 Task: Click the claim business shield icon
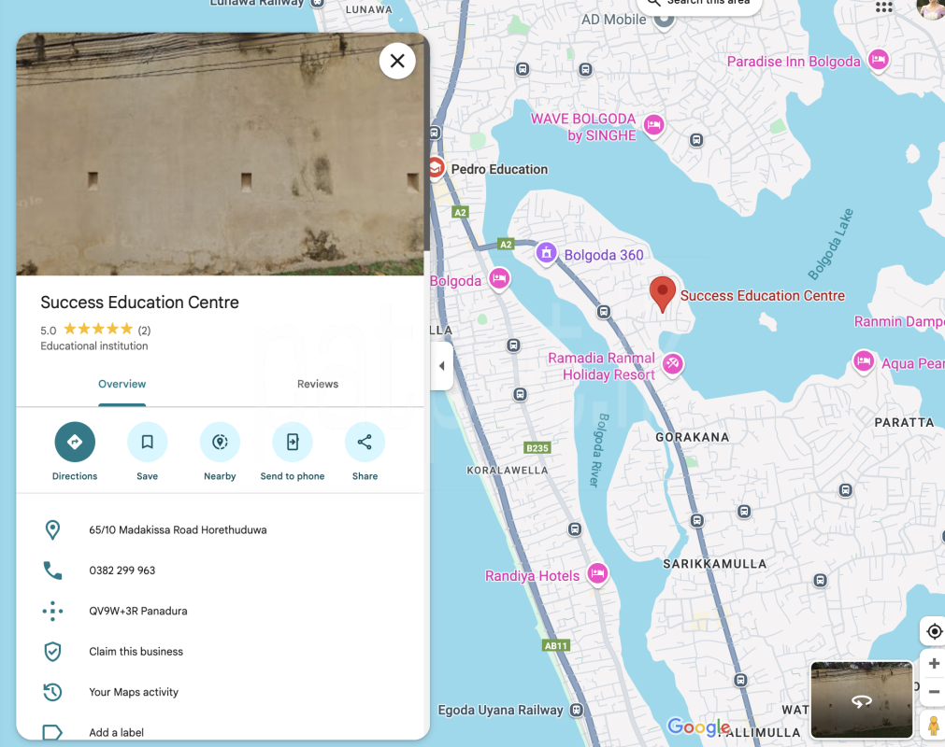pyautogui.click(x=52, y=652)
